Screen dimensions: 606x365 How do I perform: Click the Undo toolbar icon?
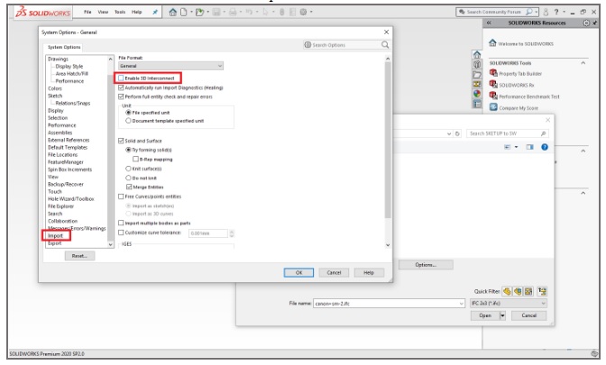(x=249, y=13)
